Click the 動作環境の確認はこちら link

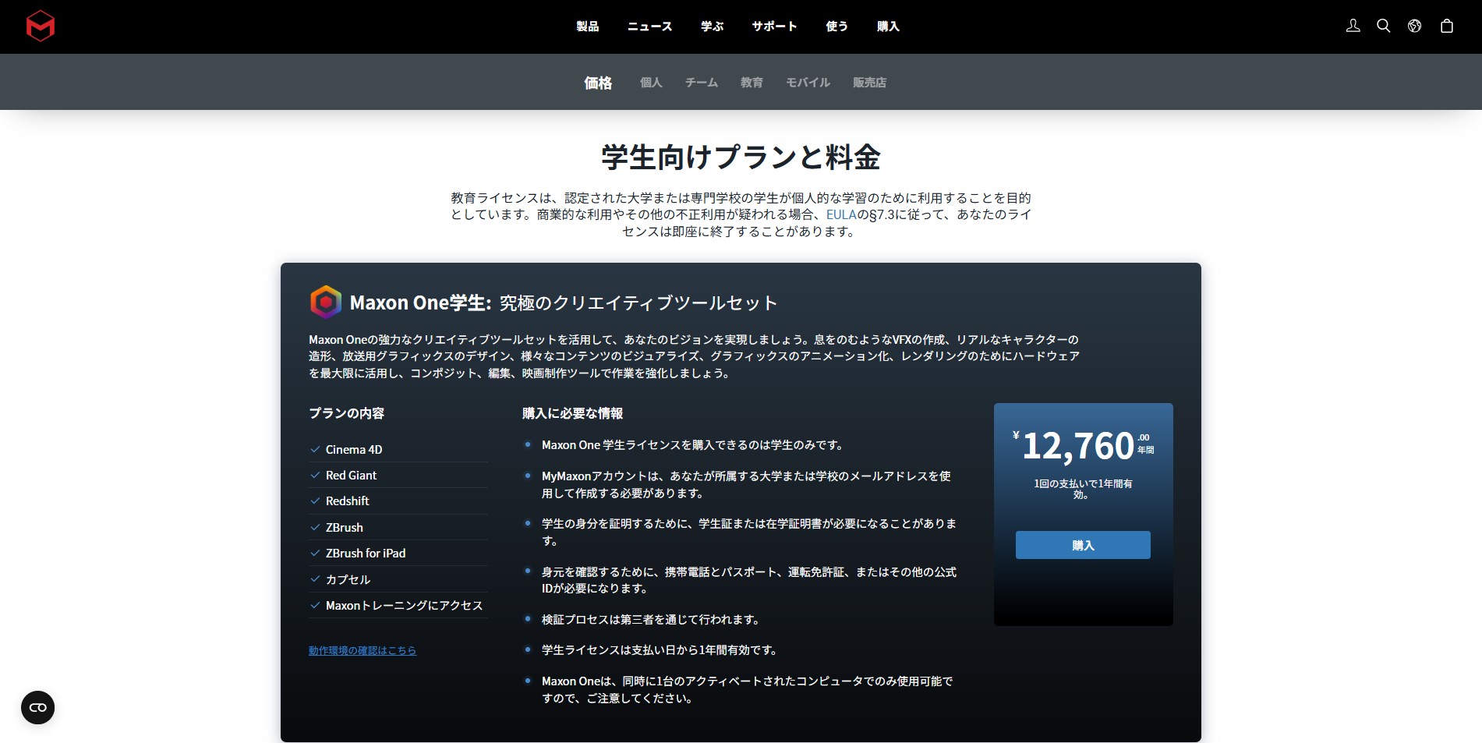363,649
